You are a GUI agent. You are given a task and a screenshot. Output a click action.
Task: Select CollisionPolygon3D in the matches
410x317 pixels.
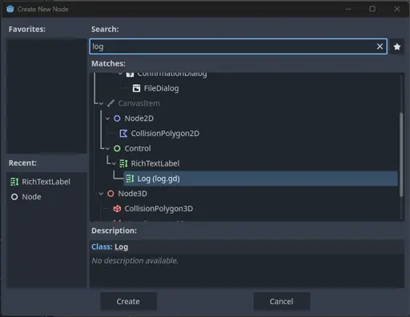(x=159, y=208)
